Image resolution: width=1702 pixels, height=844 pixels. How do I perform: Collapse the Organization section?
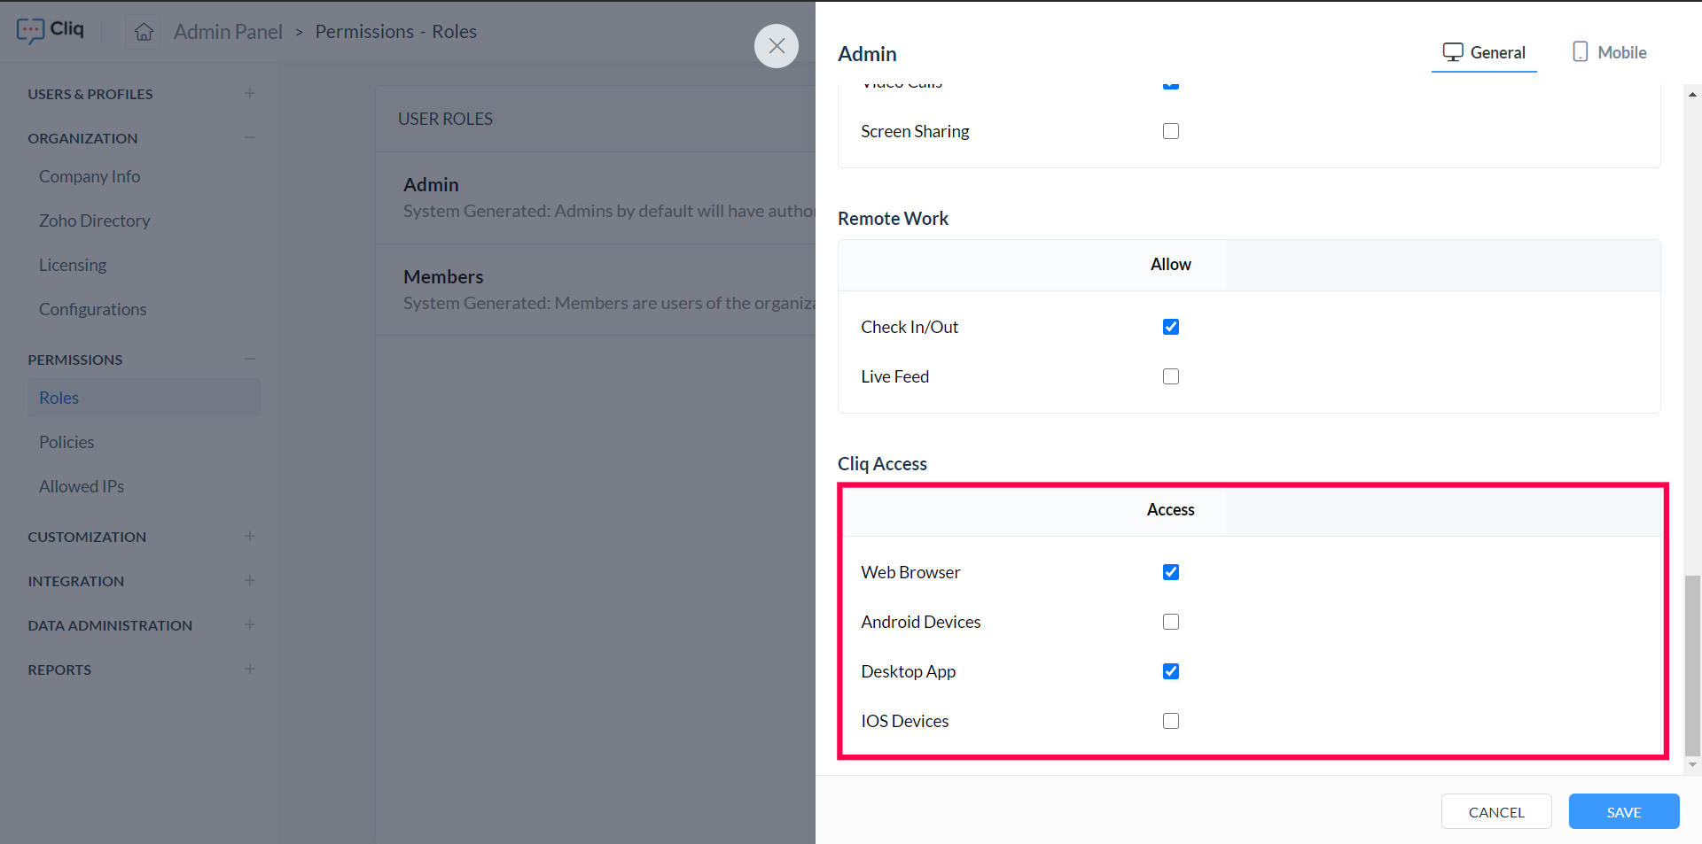250,137
